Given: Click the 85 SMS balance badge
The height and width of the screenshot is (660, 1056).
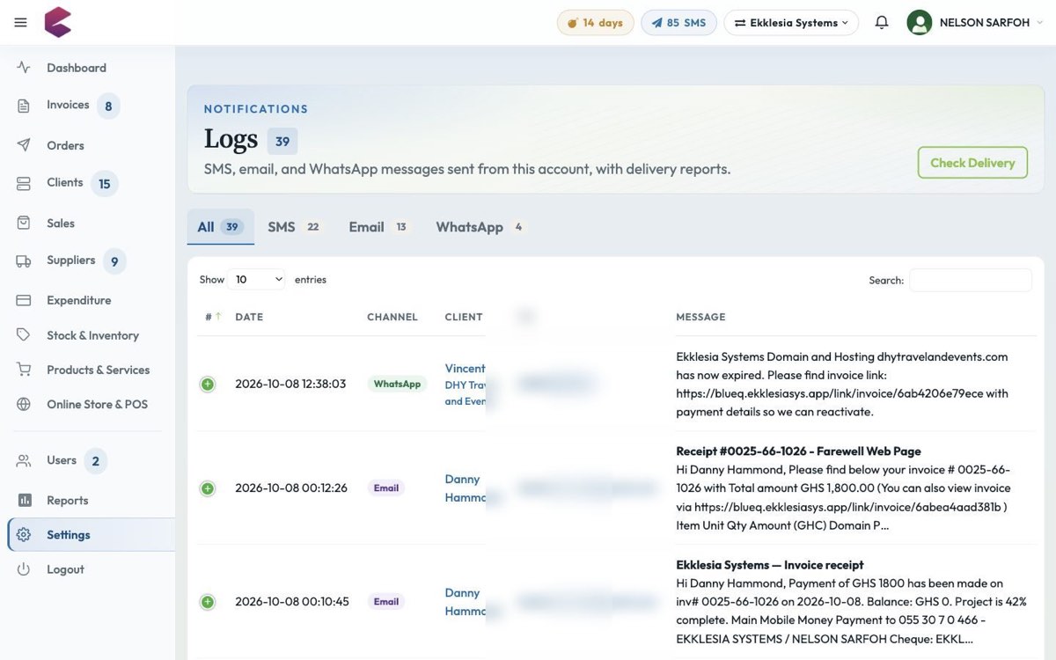Looking at the screenshot, I should [x=678, y=23].
